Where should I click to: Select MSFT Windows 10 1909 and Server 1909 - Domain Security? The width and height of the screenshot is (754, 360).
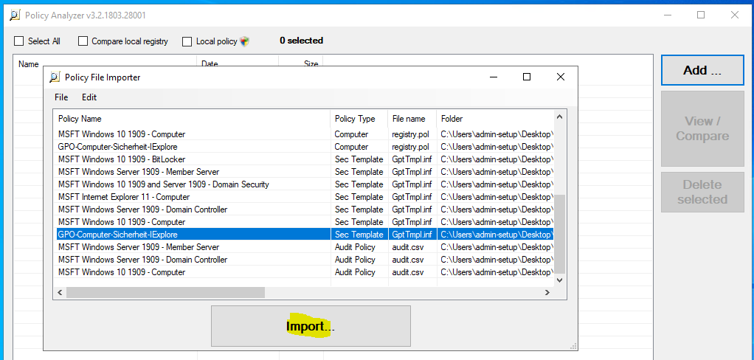click(304, 184)
